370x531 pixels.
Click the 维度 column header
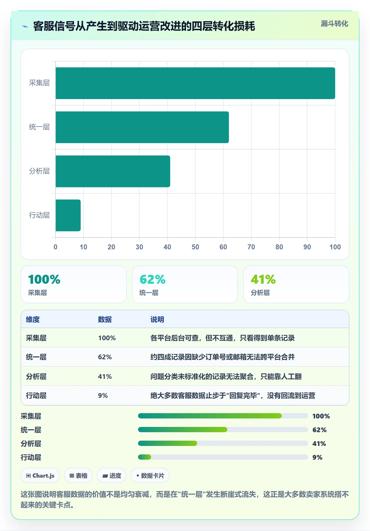point(33,319)
